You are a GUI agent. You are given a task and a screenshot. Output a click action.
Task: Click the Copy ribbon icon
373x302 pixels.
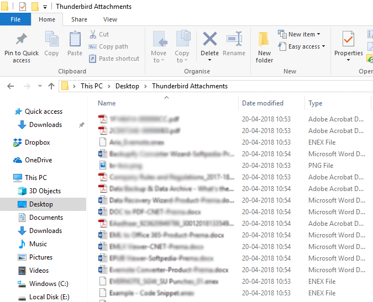[x=51, y=39]
